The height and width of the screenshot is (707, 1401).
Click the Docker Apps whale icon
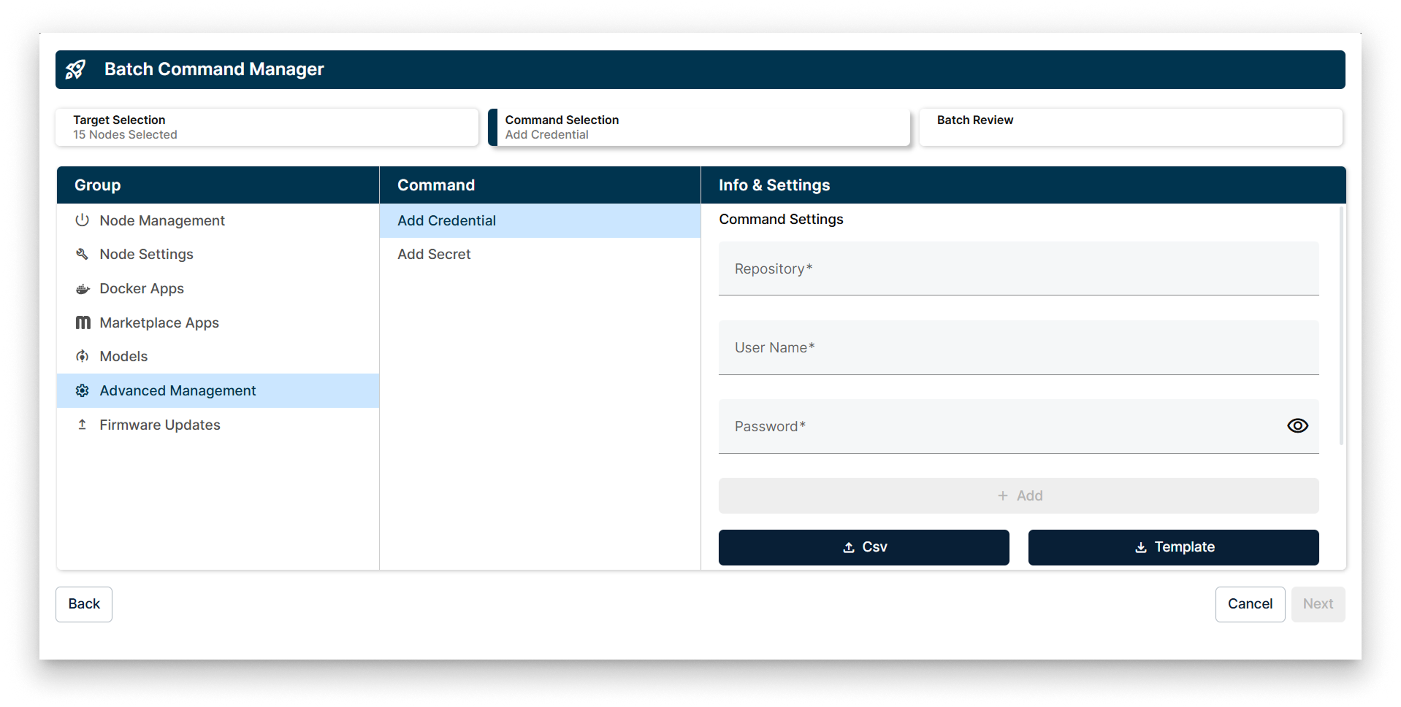click(83, 288)
